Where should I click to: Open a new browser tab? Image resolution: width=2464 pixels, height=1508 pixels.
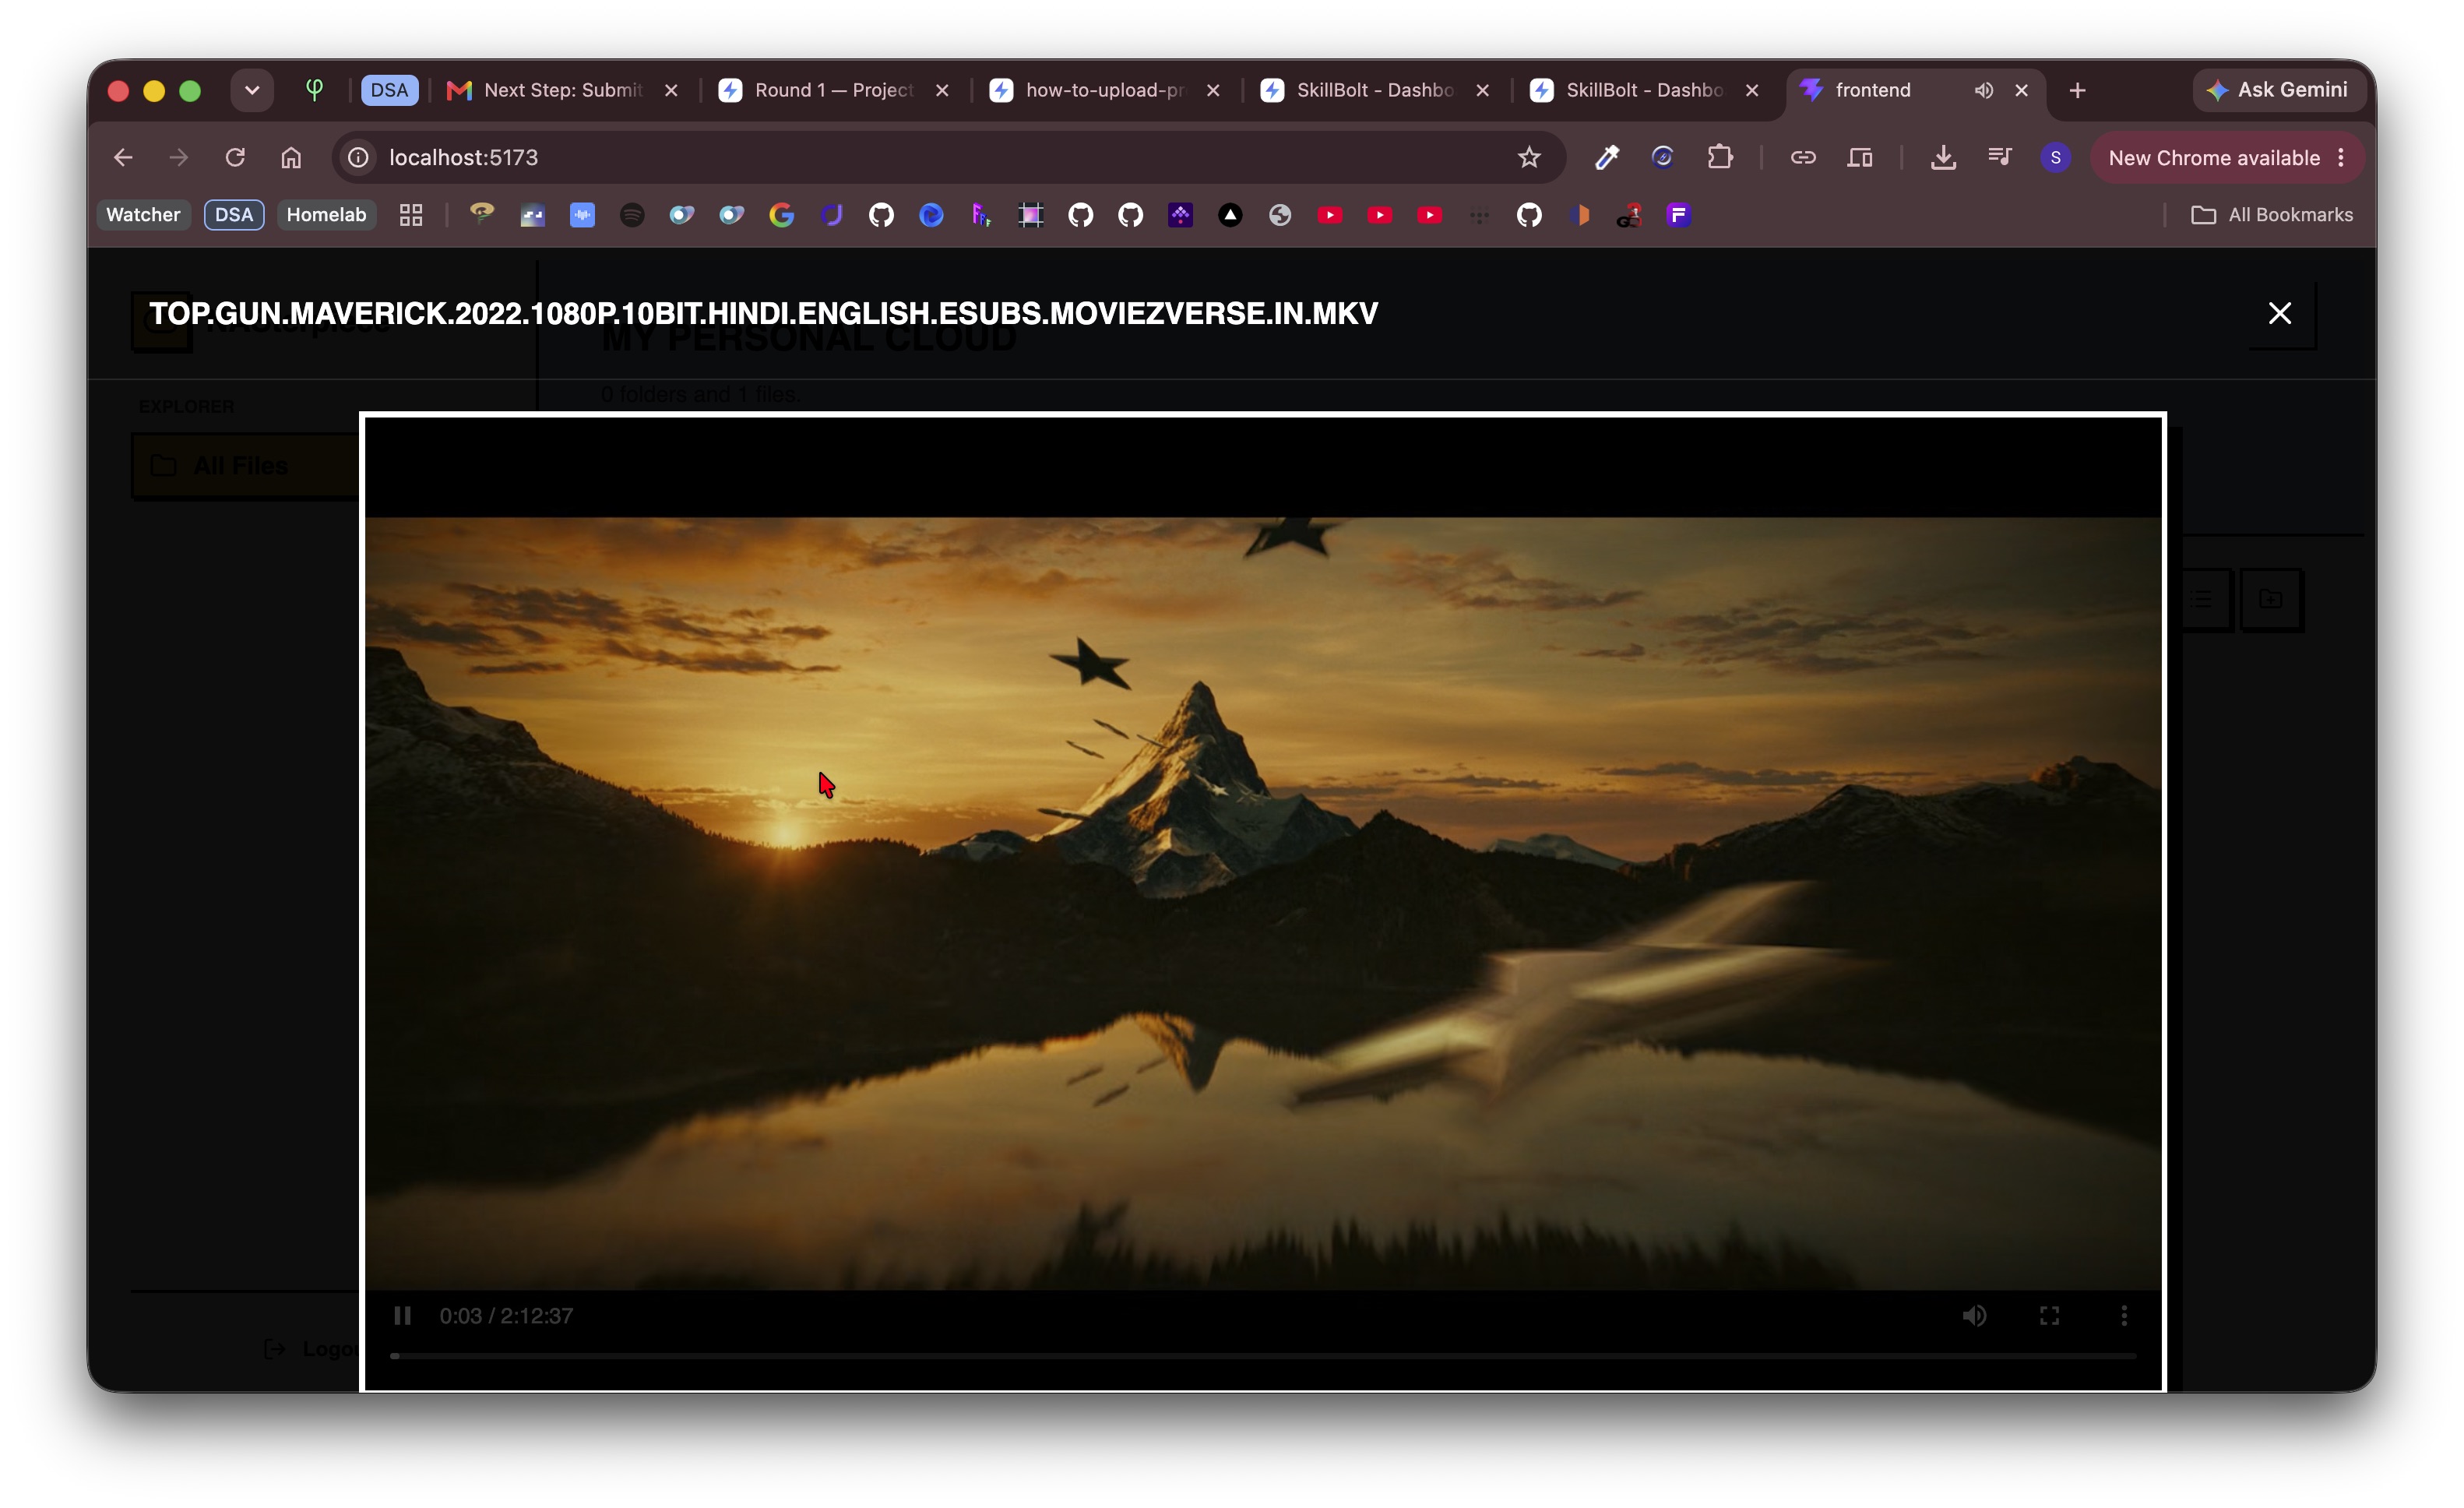(2077, 90)
